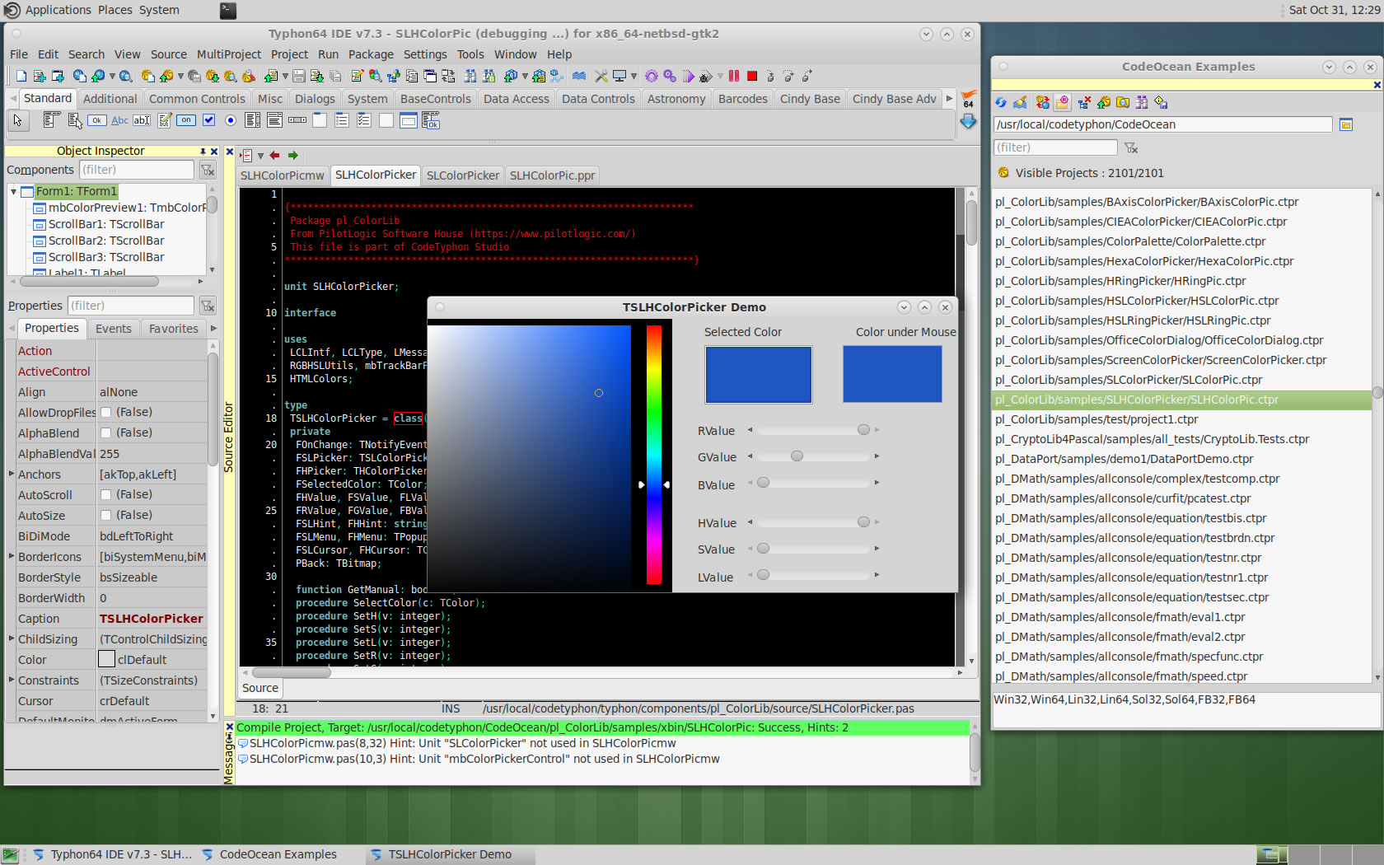The image size is (1384, 865).
Task: Click the binoculars icon in CodeOcean toolbar
Action: coord(1142,102)
